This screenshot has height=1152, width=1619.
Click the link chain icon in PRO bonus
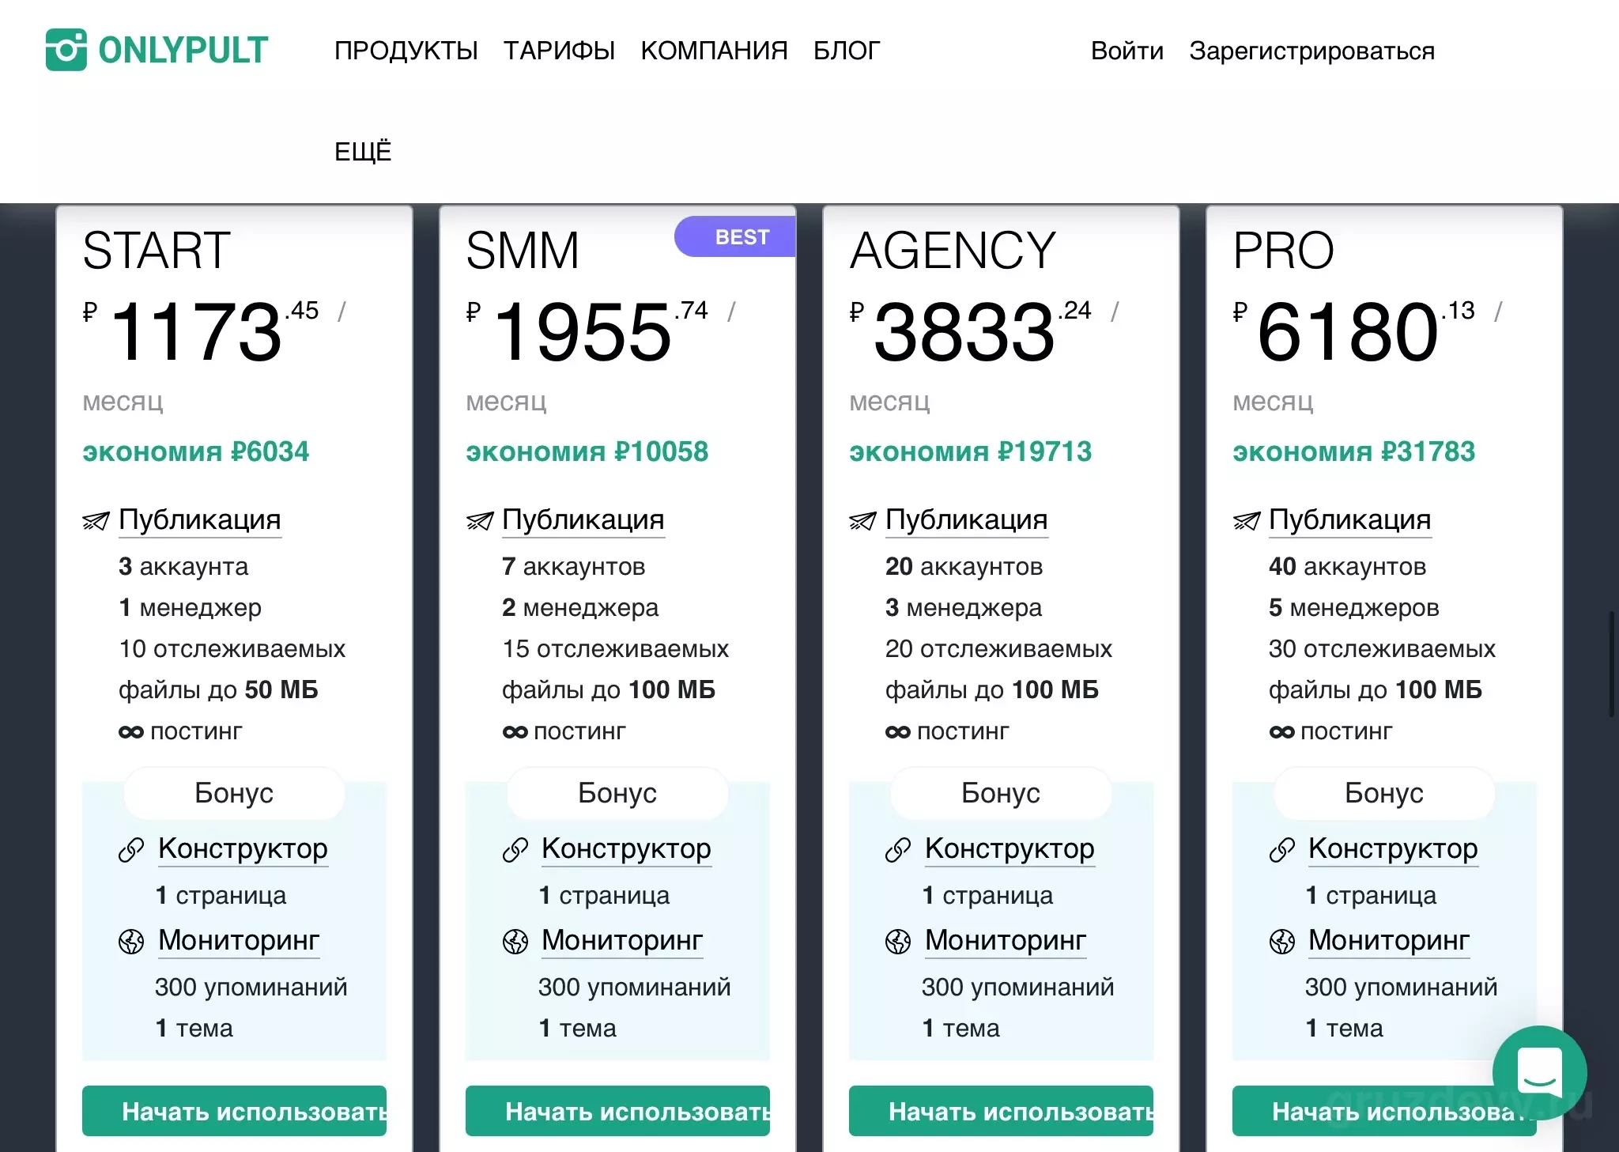click(1281, 850)
